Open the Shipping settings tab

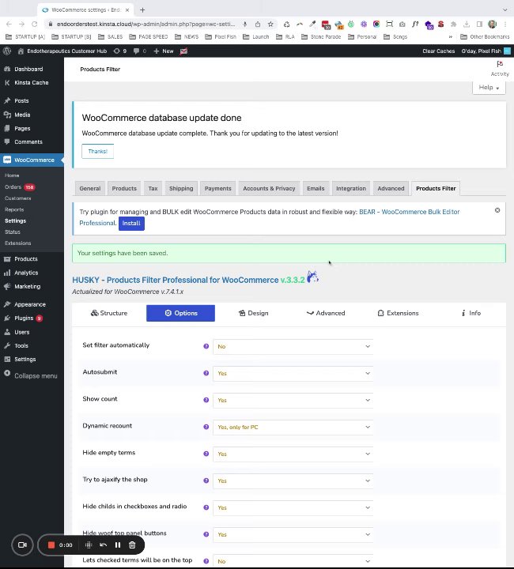[181, 189]
